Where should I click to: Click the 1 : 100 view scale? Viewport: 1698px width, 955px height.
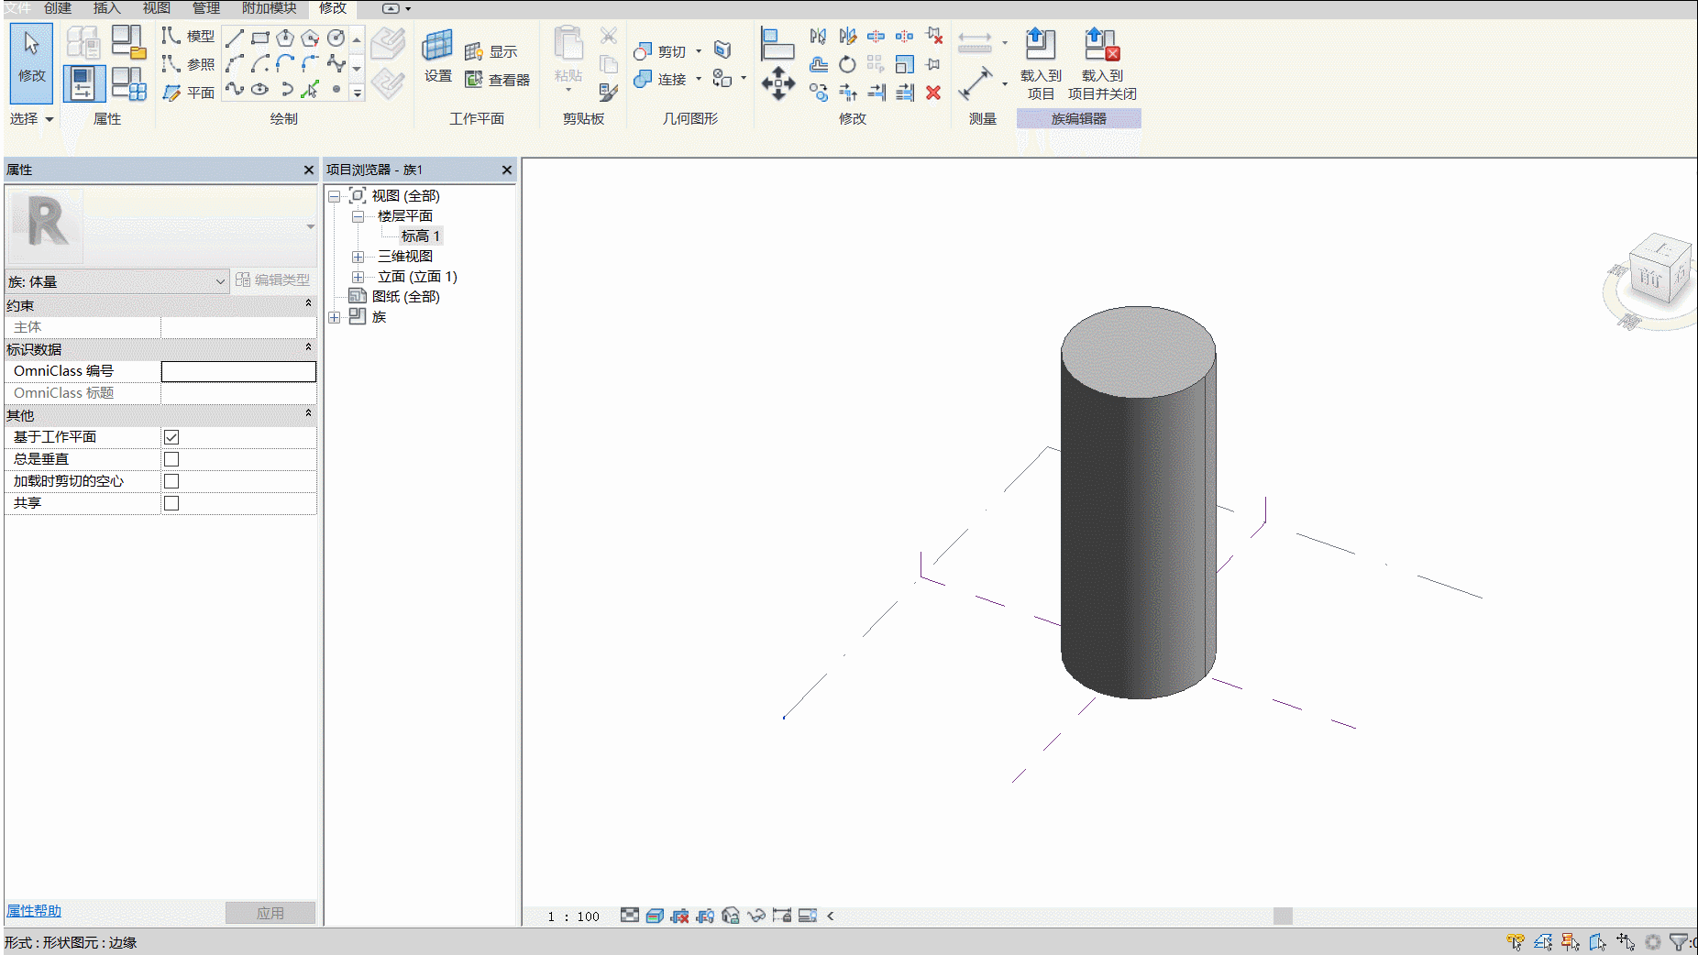(573, 917)
